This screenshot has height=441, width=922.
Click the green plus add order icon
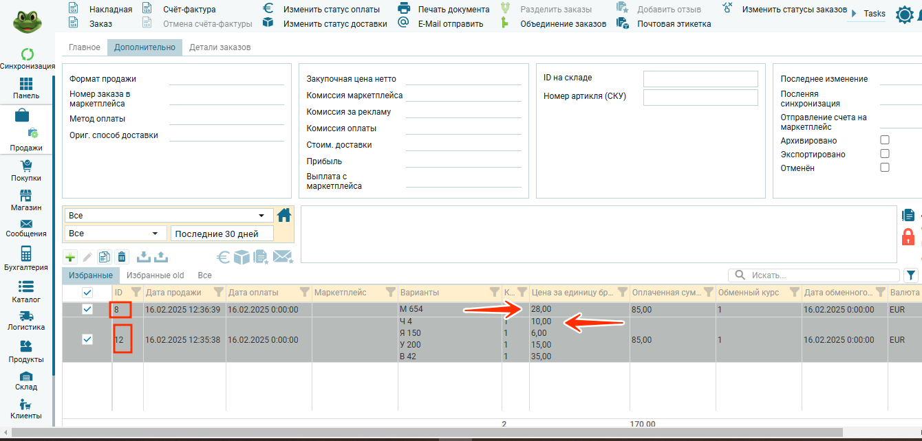click(70, 257)
